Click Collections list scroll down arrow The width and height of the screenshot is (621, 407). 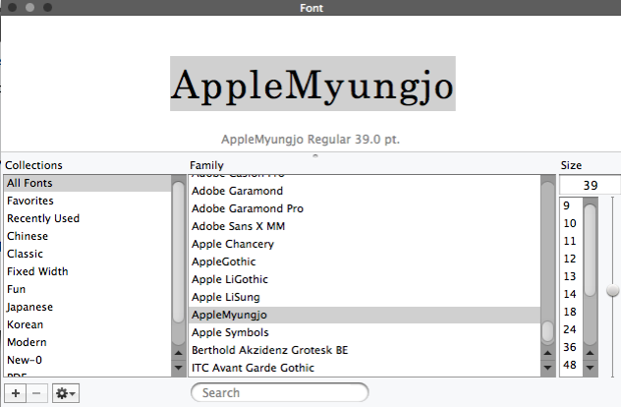[x=178, y=368]
